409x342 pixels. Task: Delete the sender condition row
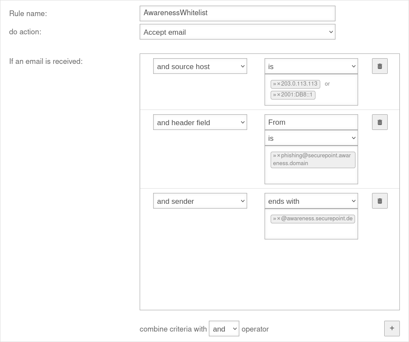[379, 201]
